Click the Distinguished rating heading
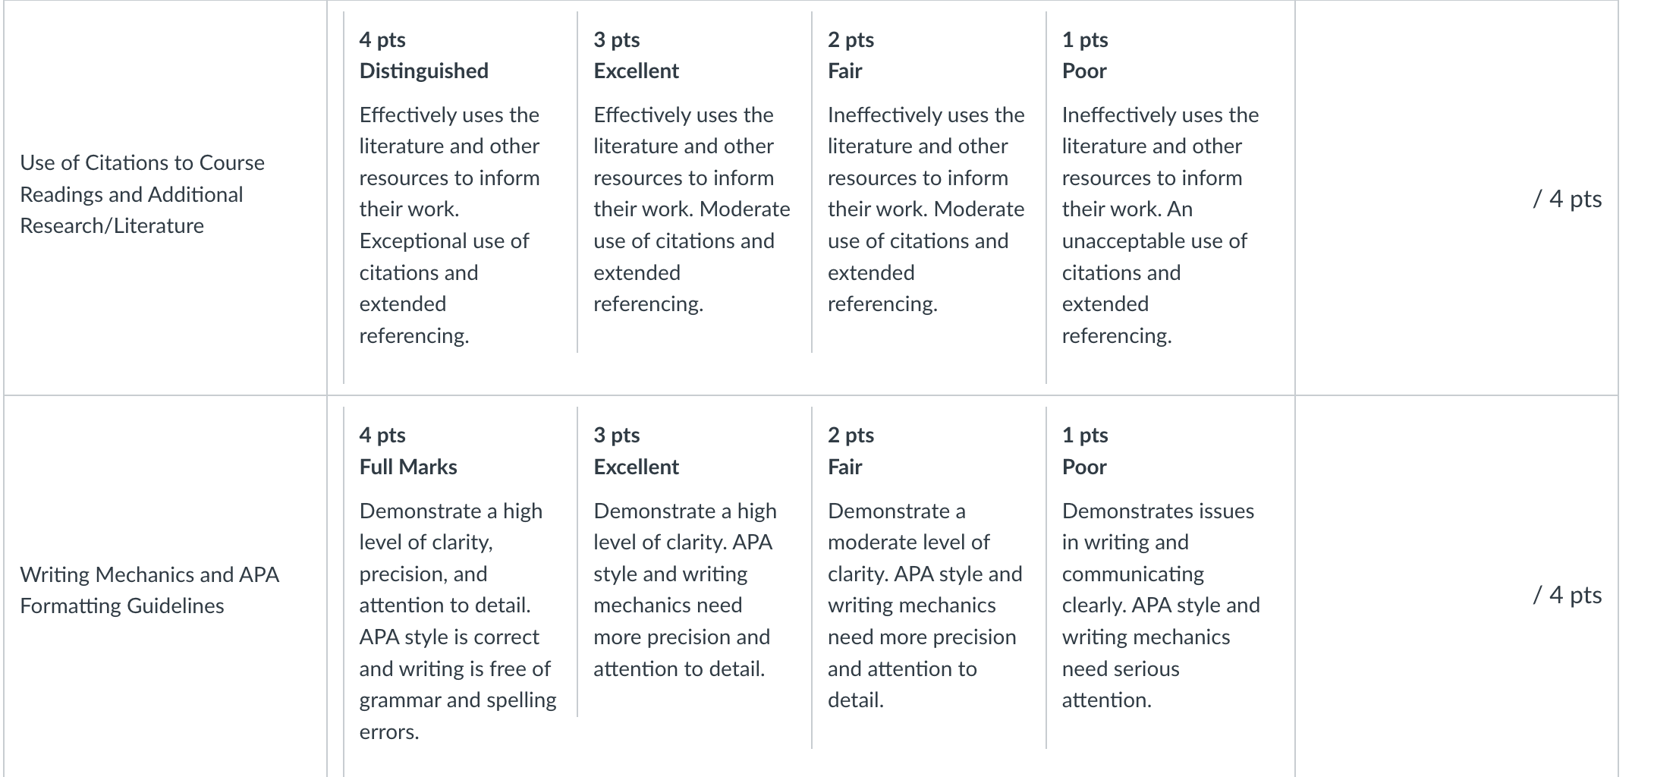 pyautogui.click(x=423, y=71)
